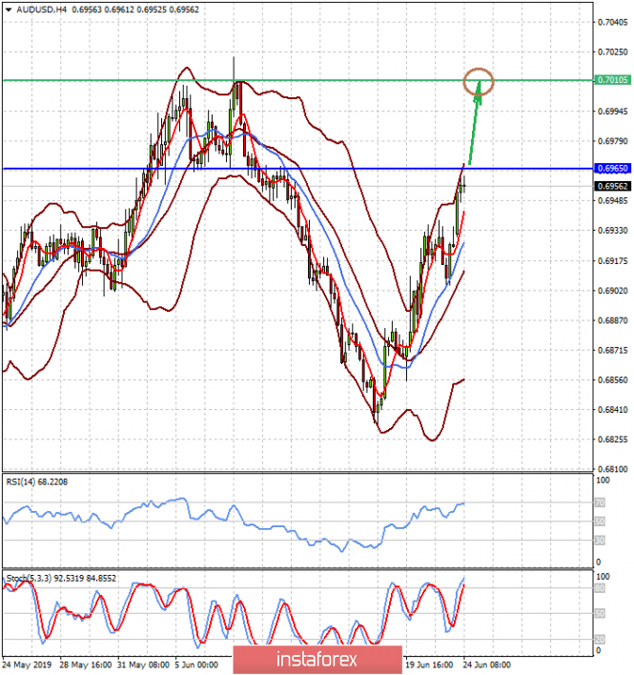
Task: Click the 0.70405 price axis label
Action: coord(610,21)
